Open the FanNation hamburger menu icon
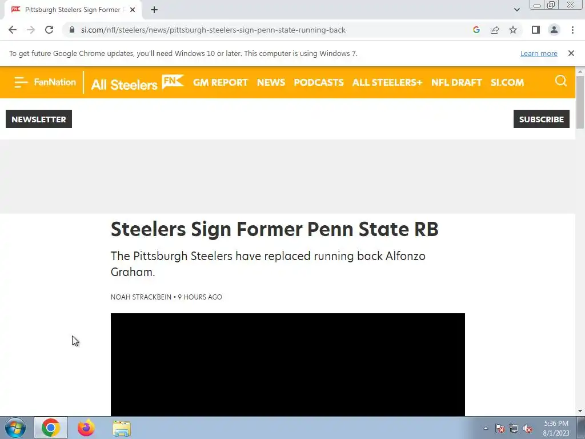 [21, 82]
